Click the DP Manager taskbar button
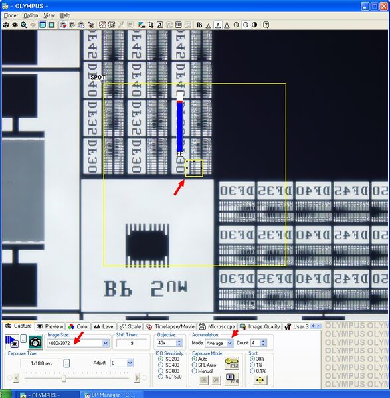 coord(111,395)
